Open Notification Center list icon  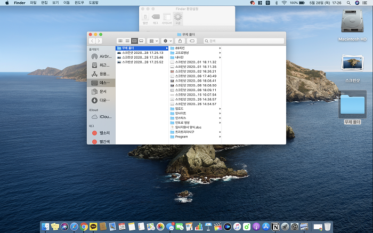(364, 3)
